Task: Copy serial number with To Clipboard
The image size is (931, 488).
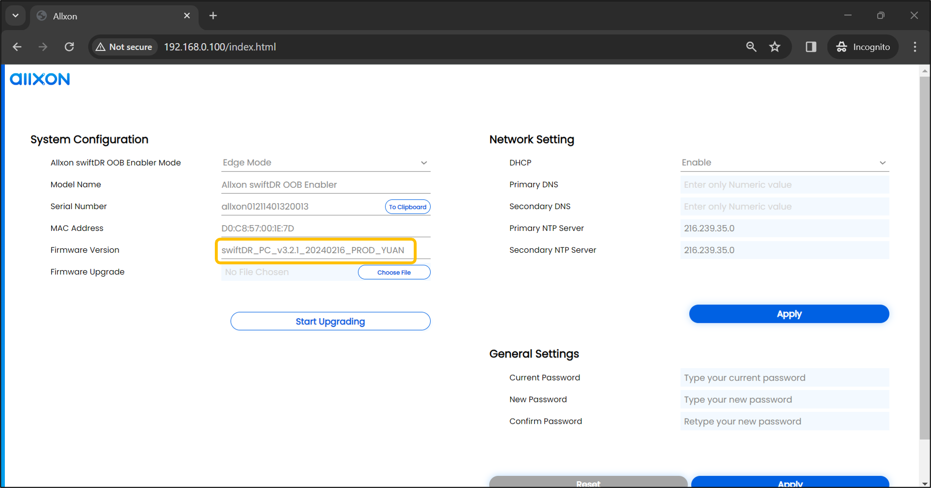Action: 408,207
